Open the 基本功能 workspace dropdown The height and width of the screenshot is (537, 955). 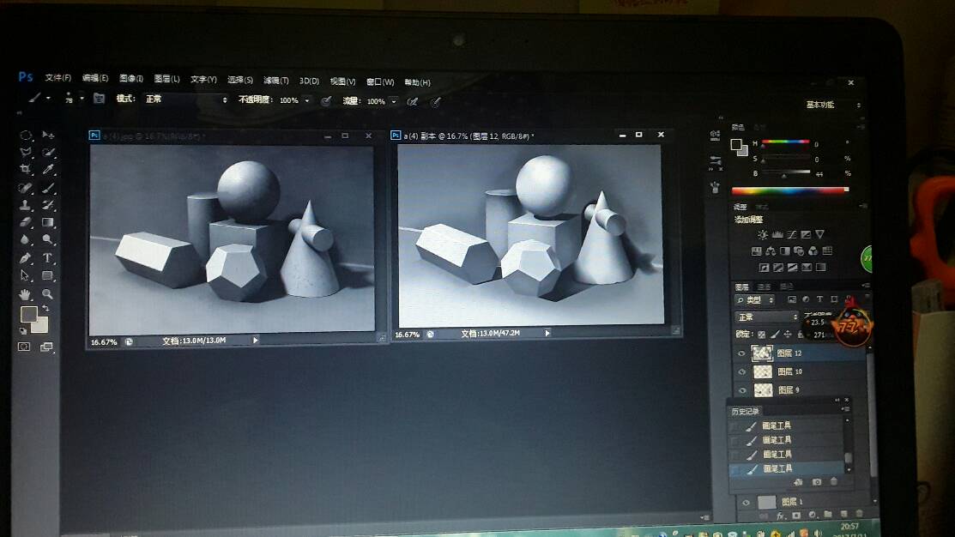click(x=832, y=105)
